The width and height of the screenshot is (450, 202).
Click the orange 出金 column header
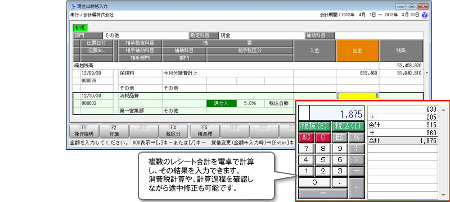[x=358, y=50]
